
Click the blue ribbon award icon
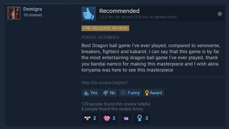[x=140, y=118]
